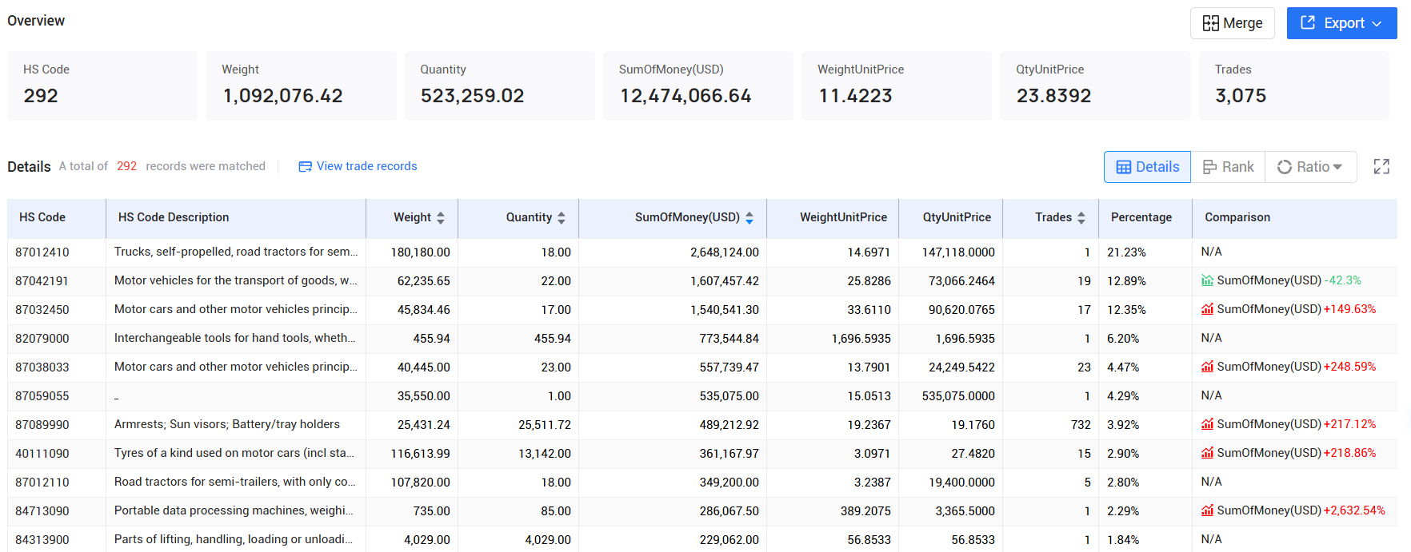Viewport: 1411px width, 552px height.
Task: Sort by SumOfMoney(USD) column arrows
Action: pyautogui.click(x=749, y=217)
